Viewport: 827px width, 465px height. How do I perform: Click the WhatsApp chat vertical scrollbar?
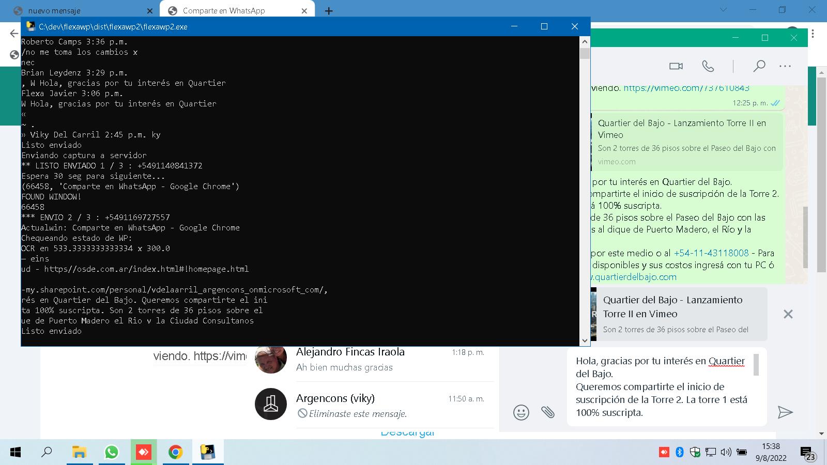click(x=805, y=237)
